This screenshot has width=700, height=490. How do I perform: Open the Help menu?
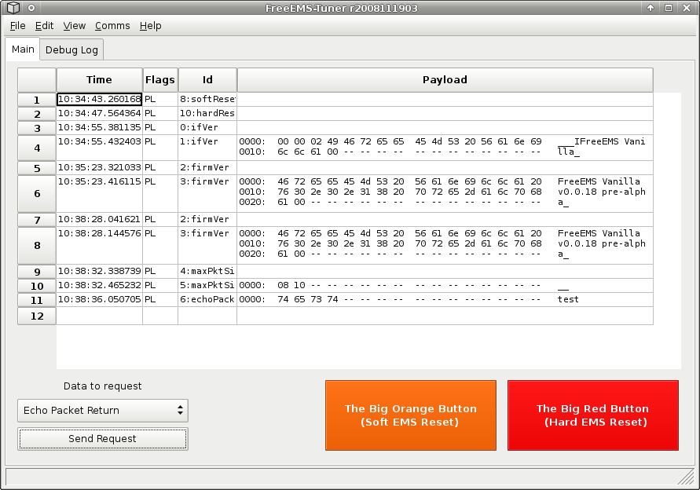coord(150,26)
